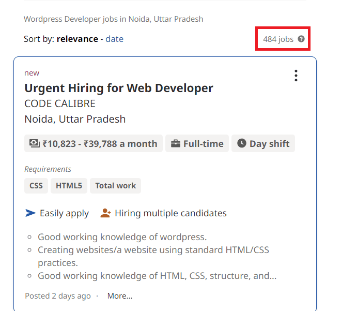This screenshot has width=341, height=311.
Task: Click the Posted 2 days ago text
Action: click(x=58, y=296)
